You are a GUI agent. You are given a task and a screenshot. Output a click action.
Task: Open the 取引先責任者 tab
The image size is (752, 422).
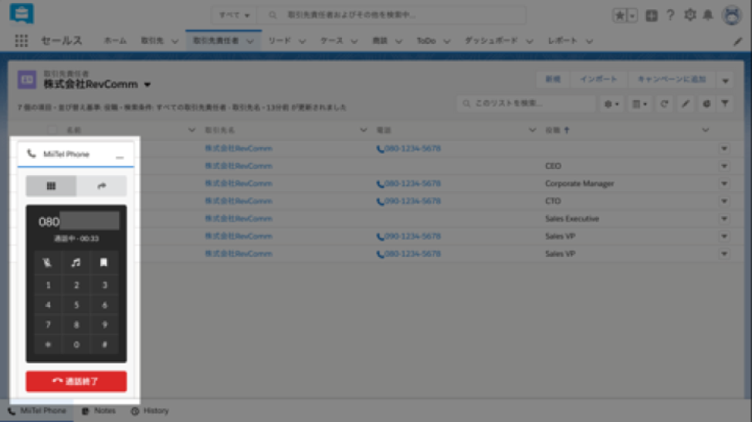[216, 41]
